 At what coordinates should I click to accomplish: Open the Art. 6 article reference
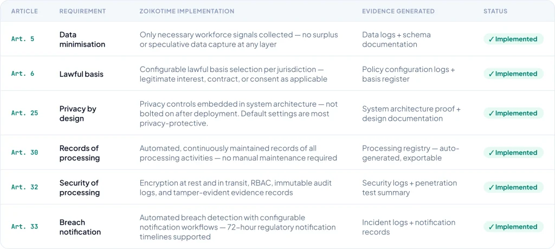coord(23,74)
